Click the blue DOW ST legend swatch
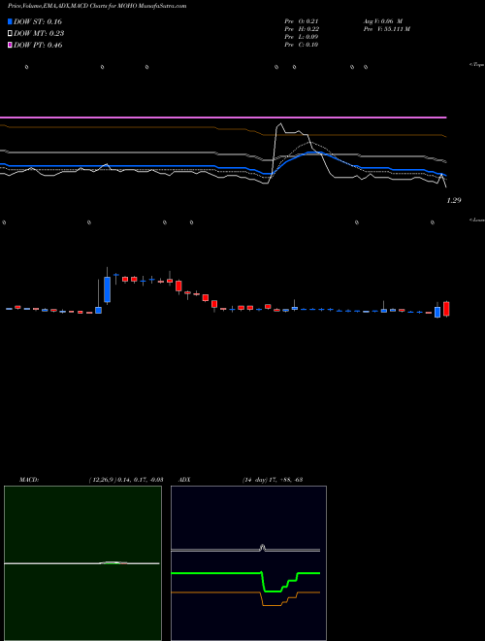 [10, 21]
